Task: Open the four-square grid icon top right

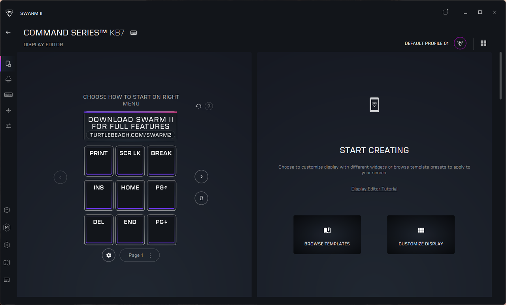Action: [x=483, y=43]
